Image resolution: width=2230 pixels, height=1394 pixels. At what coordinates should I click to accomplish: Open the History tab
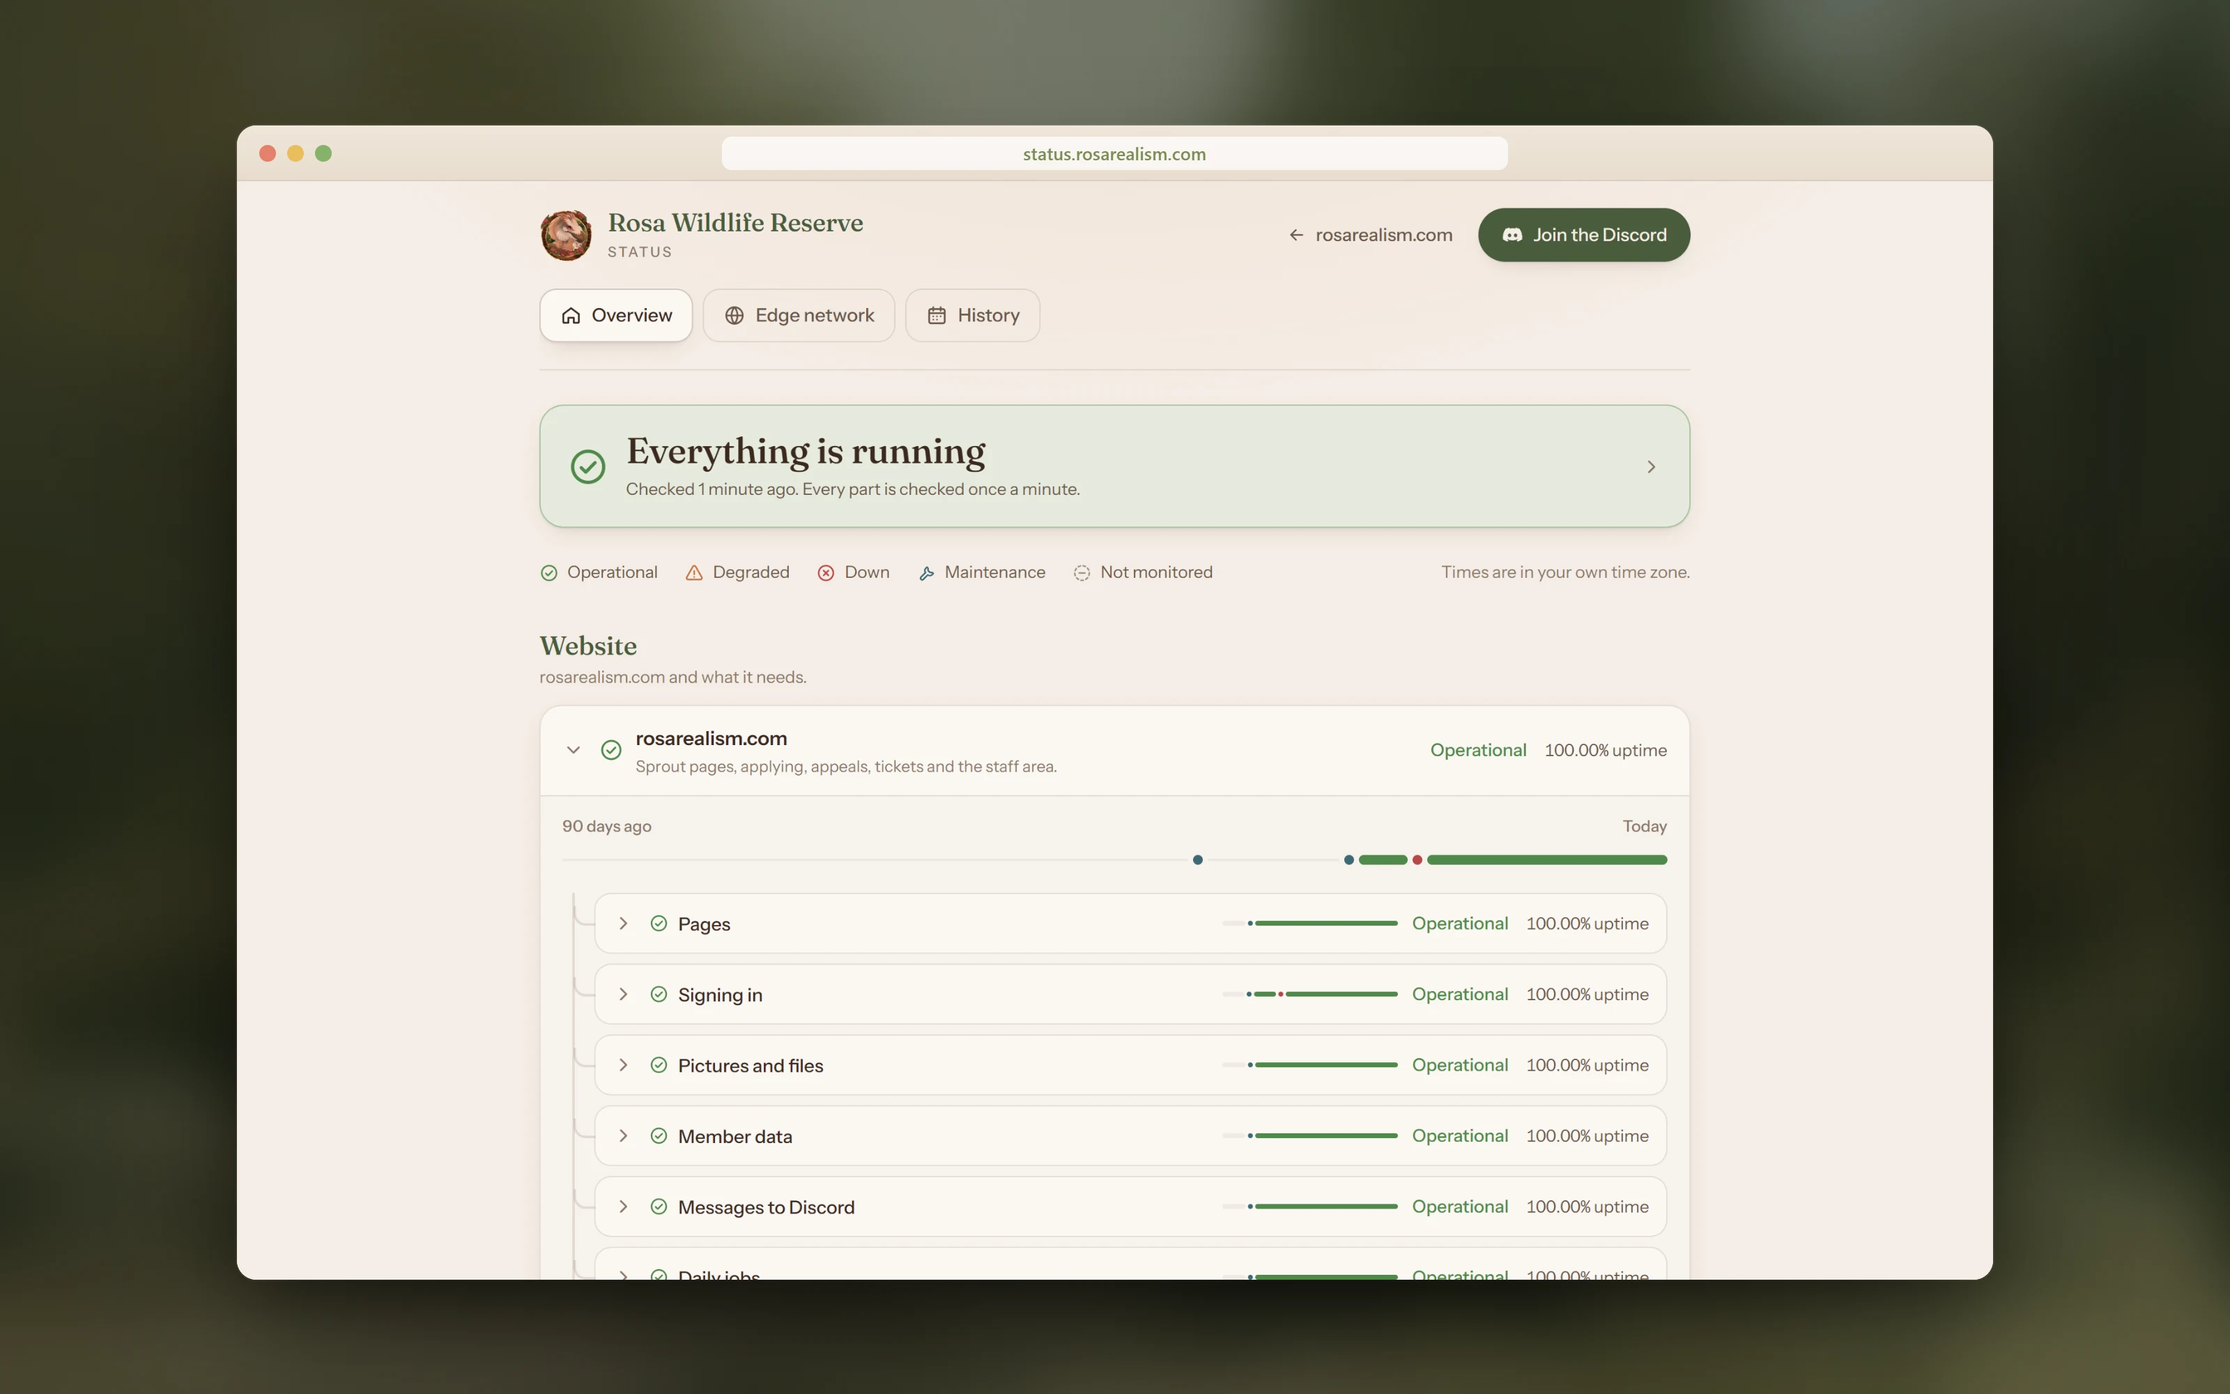[972, 315]
